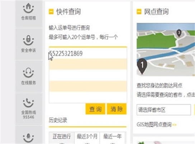Select map pin number 3
This screenshot has height=144, width=195.
coord(179,33)
